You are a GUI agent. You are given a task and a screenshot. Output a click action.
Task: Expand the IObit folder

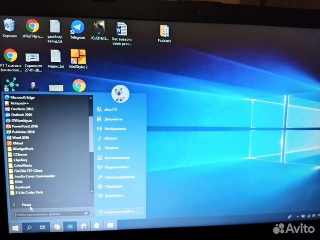pyautogui.click(x=16, y=181)
